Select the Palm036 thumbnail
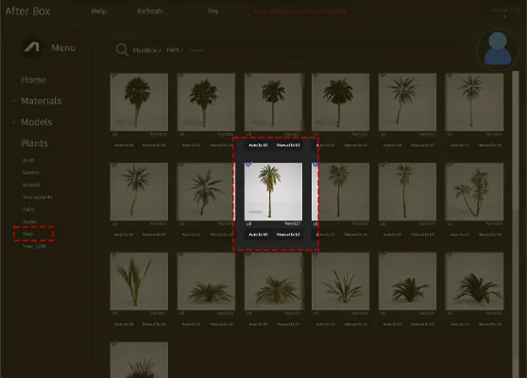Viewport: 527px width, 378px height. click(x=474, y=282)
